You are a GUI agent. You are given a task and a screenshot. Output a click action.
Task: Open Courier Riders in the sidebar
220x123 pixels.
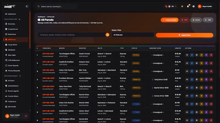pyautogui.click(x=16, y=96)
